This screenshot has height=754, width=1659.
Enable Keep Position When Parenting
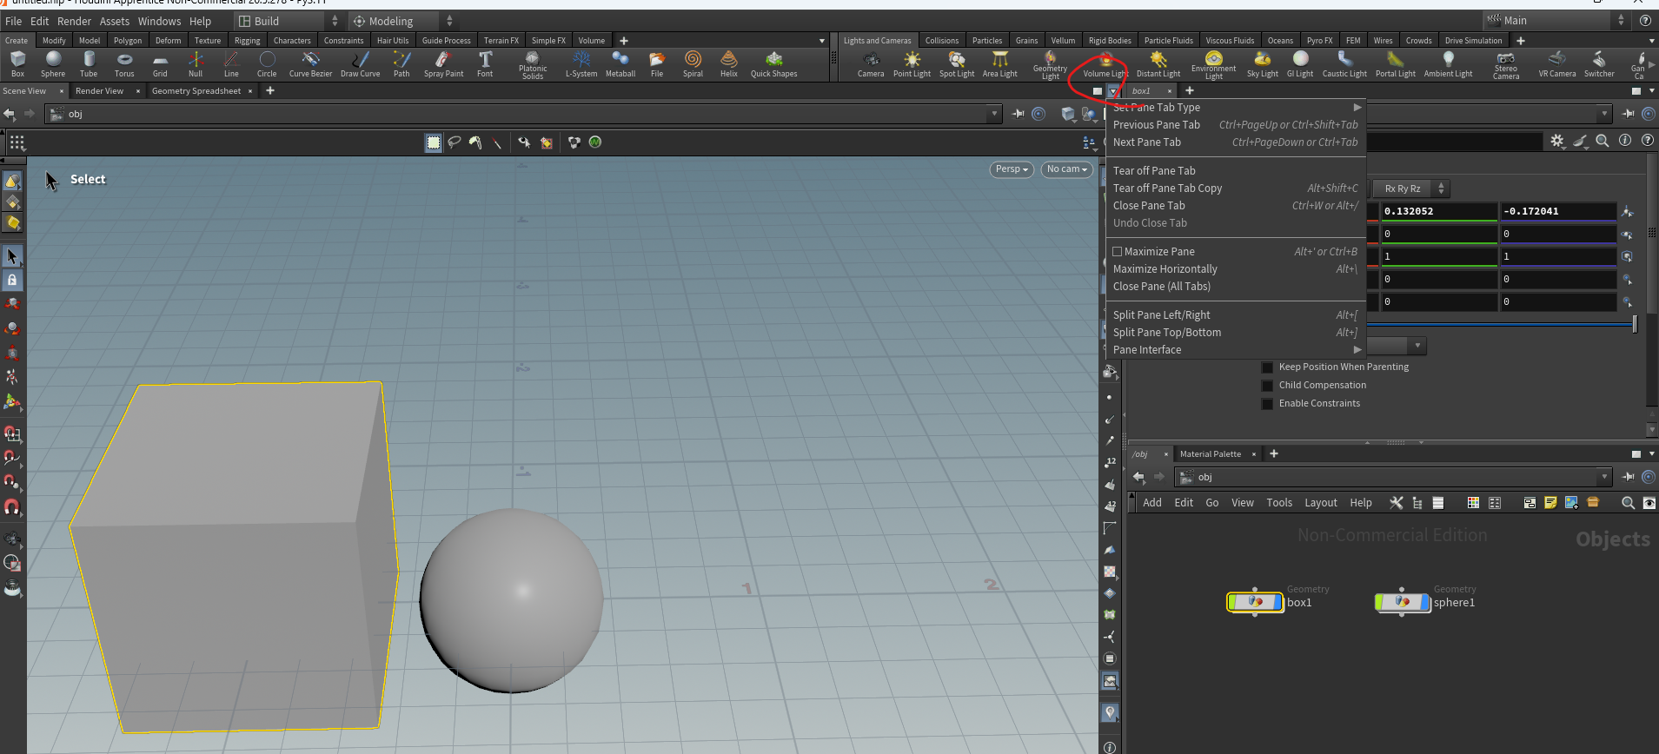[1267, 367]
